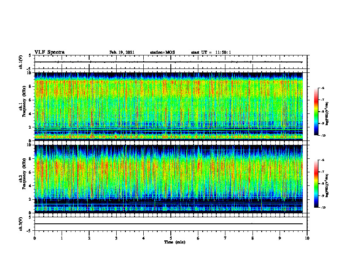
Task: Click the "-10" tick on ch.2 colour bar
Action: tap(323, 208)
